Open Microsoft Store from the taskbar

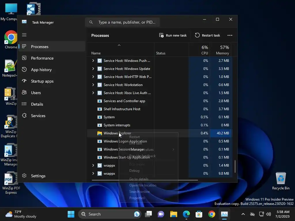click(x=199, y=214)
